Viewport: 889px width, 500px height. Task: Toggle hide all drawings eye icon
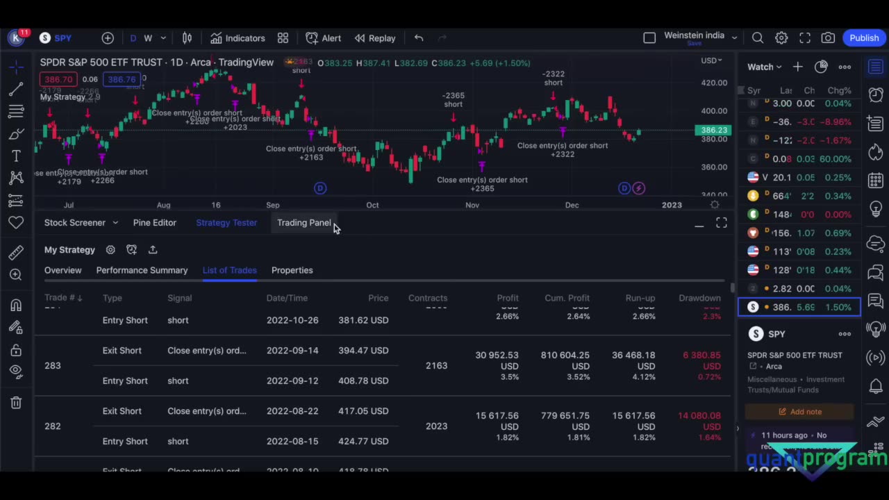(x=16, y=371)
